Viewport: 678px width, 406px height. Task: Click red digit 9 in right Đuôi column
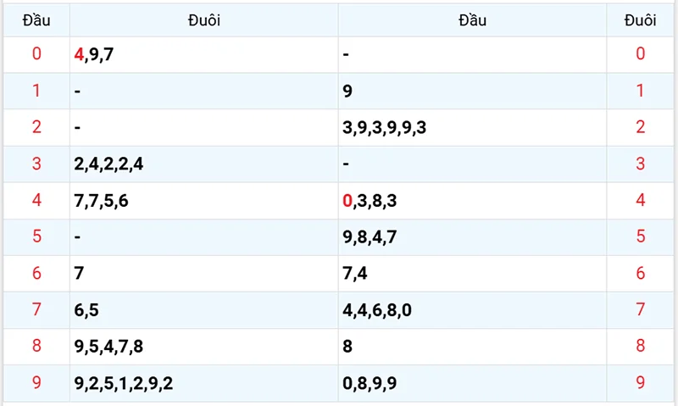(641, 382)
